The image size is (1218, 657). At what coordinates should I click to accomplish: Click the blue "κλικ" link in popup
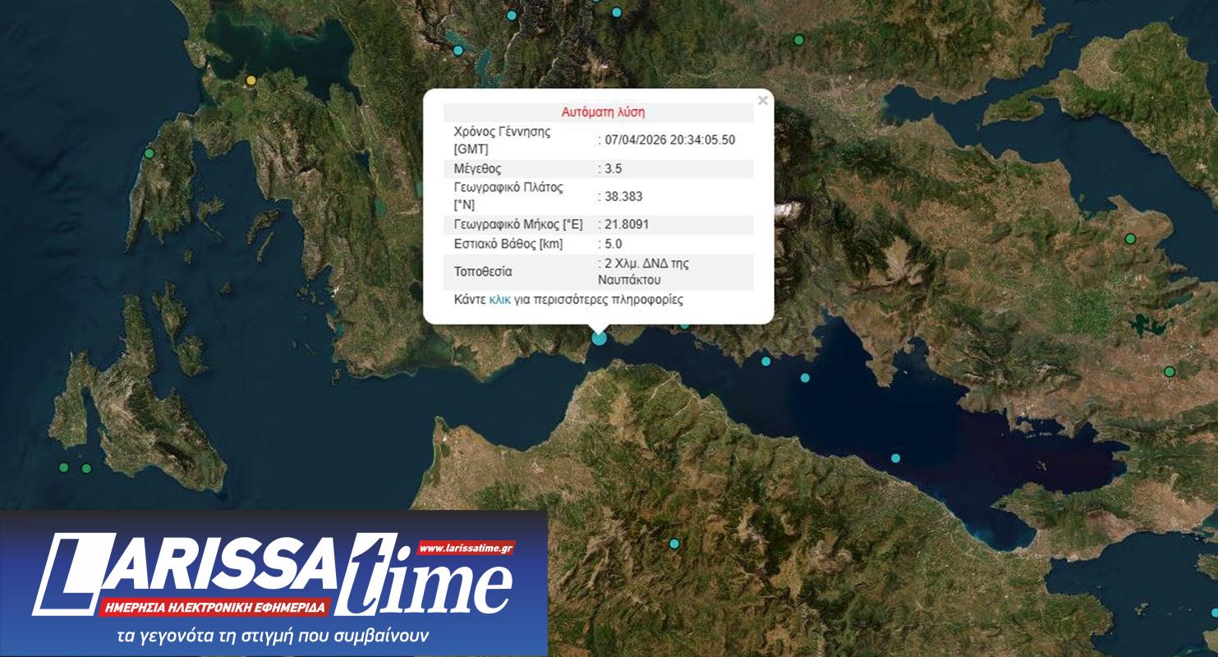coord(499,300)
